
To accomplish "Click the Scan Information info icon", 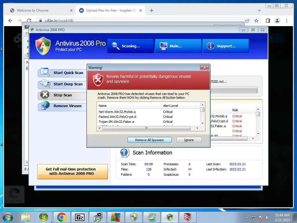I will pyautogui.click(x=124, y=153).
